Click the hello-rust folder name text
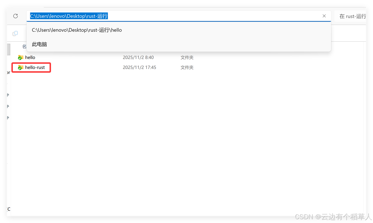Viewport: 373px width, 223px height. coord(35,67)
